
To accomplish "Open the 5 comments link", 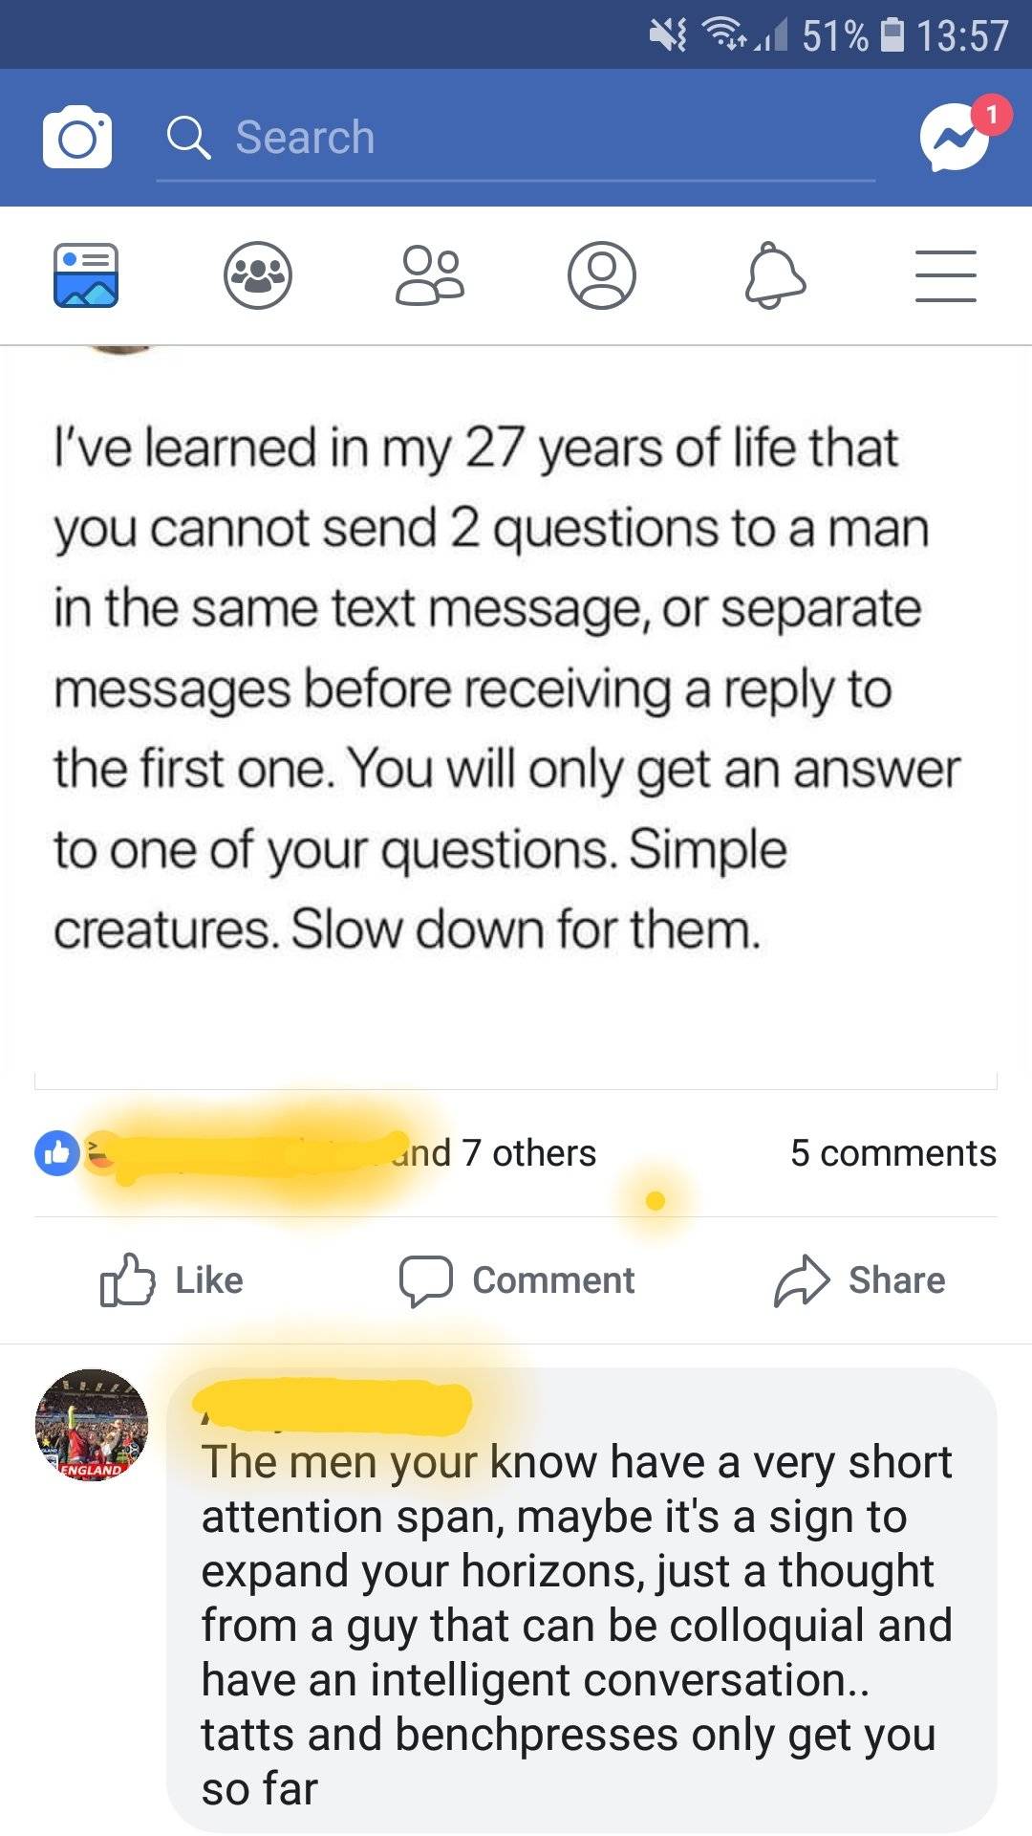I will pyautogui.click(x=892, y=1153).
